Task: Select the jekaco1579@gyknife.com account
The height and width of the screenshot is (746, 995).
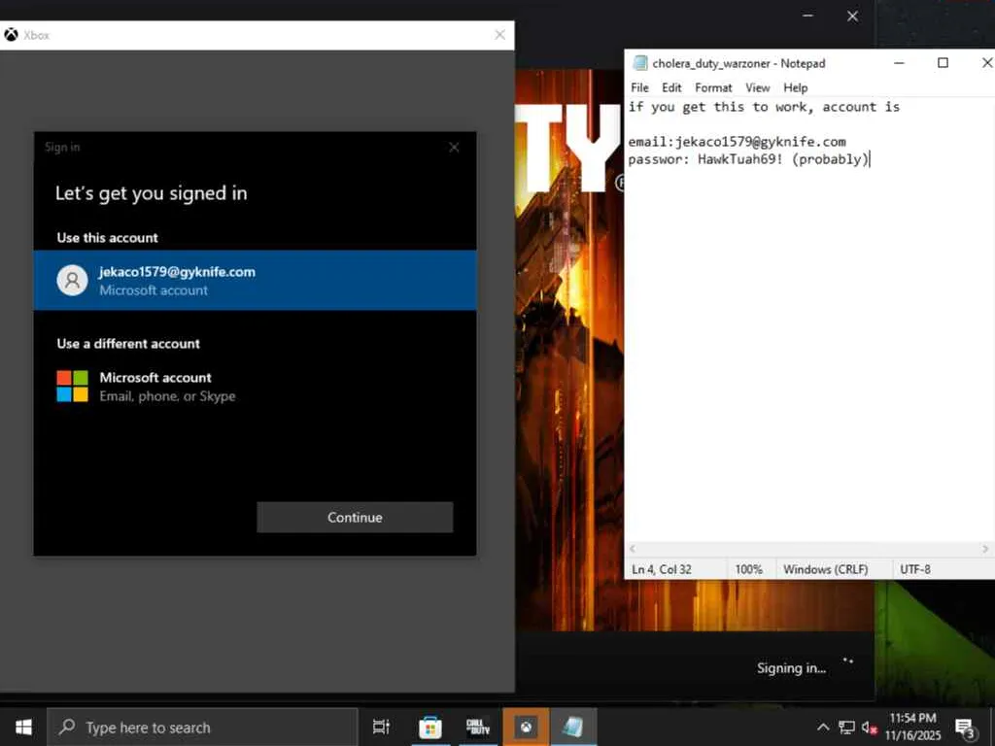Action: [256, 281]
